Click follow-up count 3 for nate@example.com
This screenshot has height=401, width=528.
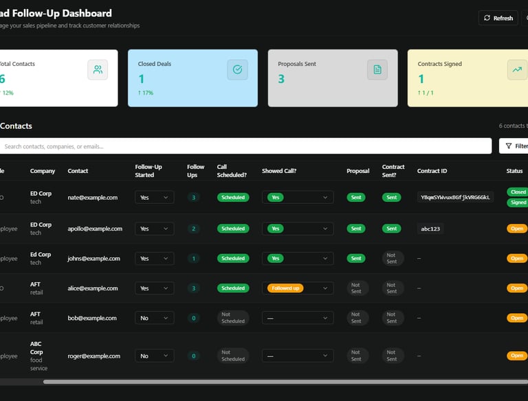[x=194, y=198]
